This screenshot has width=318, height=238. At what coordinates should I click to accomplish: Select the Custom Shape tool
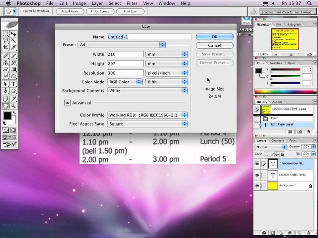pyautogui.click(x=13, y=91)
